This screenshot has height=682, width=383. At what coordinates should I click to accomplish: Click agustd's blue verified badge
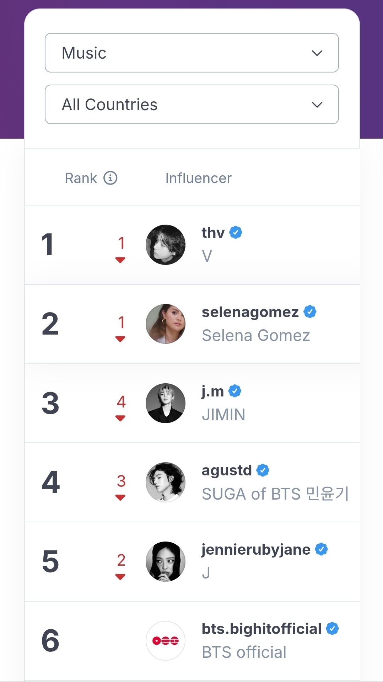click(263, 470)
